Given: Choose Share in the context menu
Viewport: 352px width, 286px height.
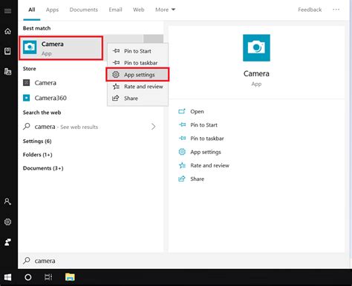Looking at the screenshot, I should tap(137, 99).
